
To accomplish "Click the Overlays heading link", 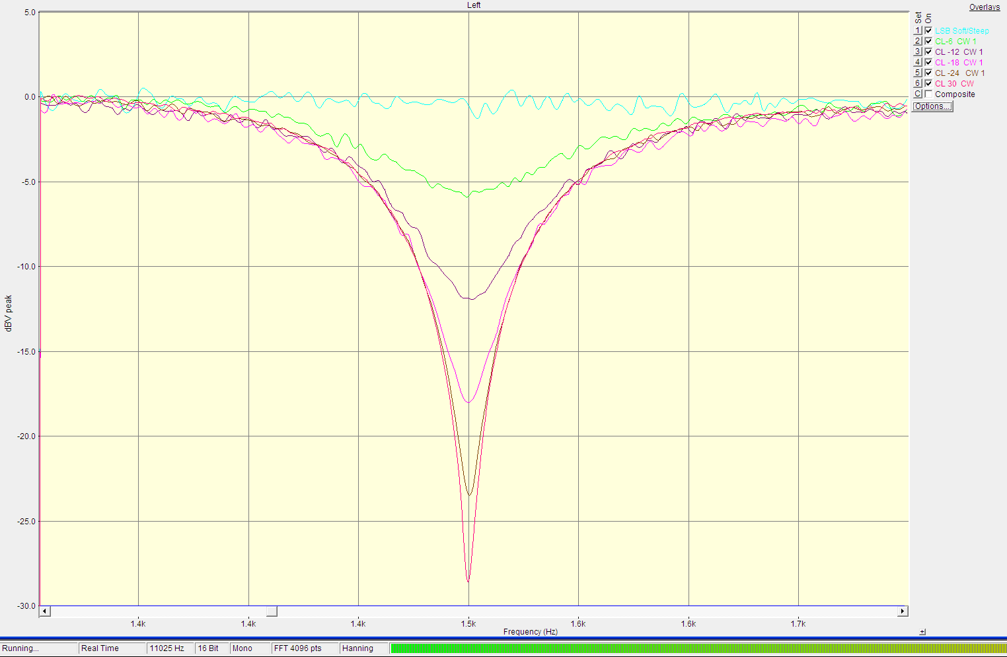I will (984, 7).
